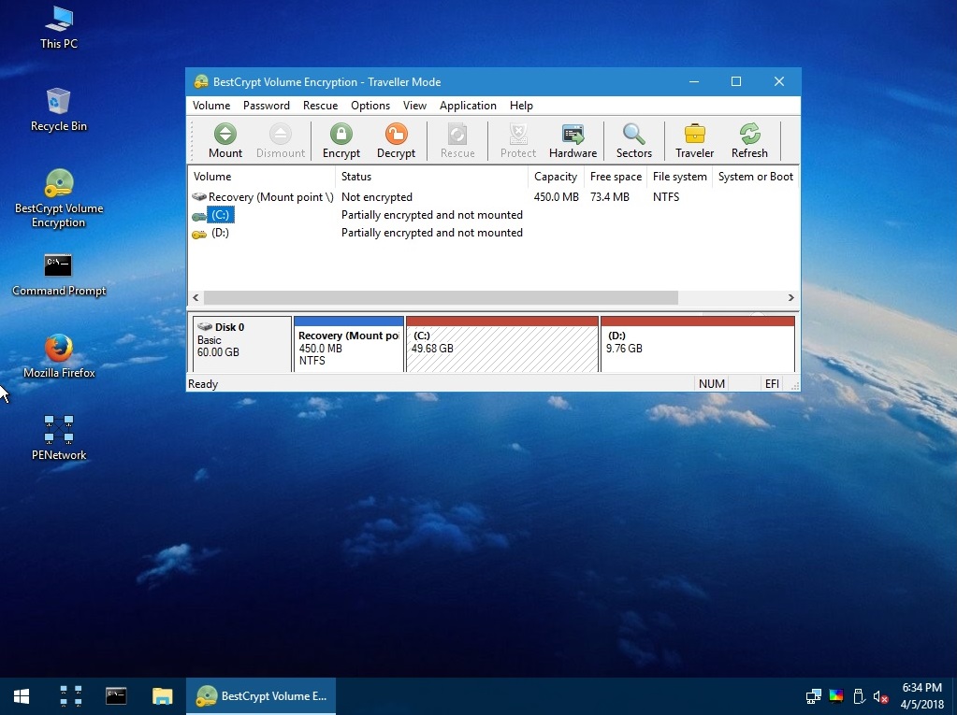Select BestCrypt Volume Encryption desktop shortcut
This screenshot has height=715, width=957.
[x=59, y=199]
